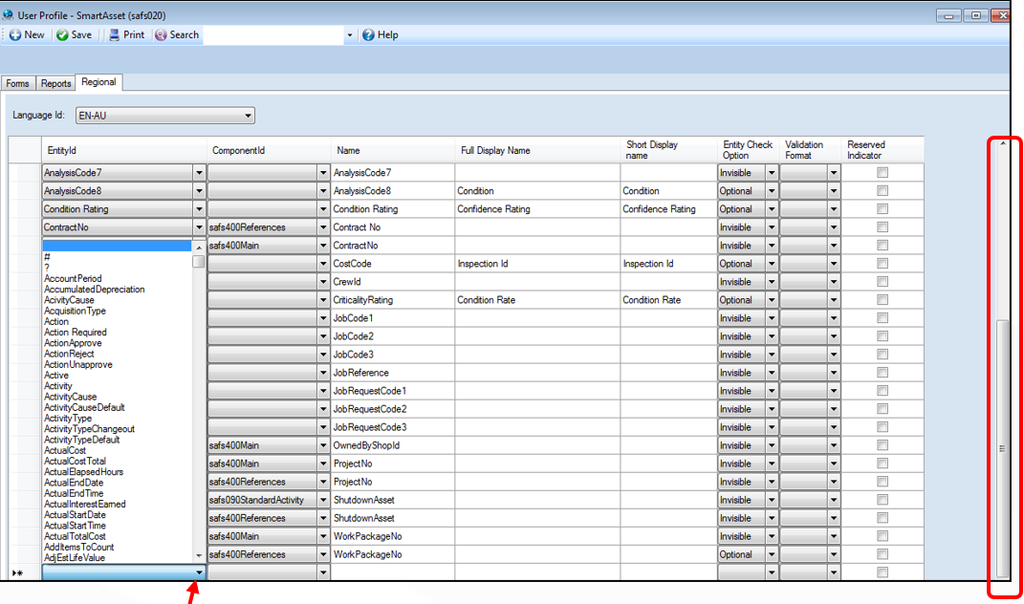1024x604 pixels.
Task: Select ActivityCauseDefault in the entity list
Action: tap(84, 407)
